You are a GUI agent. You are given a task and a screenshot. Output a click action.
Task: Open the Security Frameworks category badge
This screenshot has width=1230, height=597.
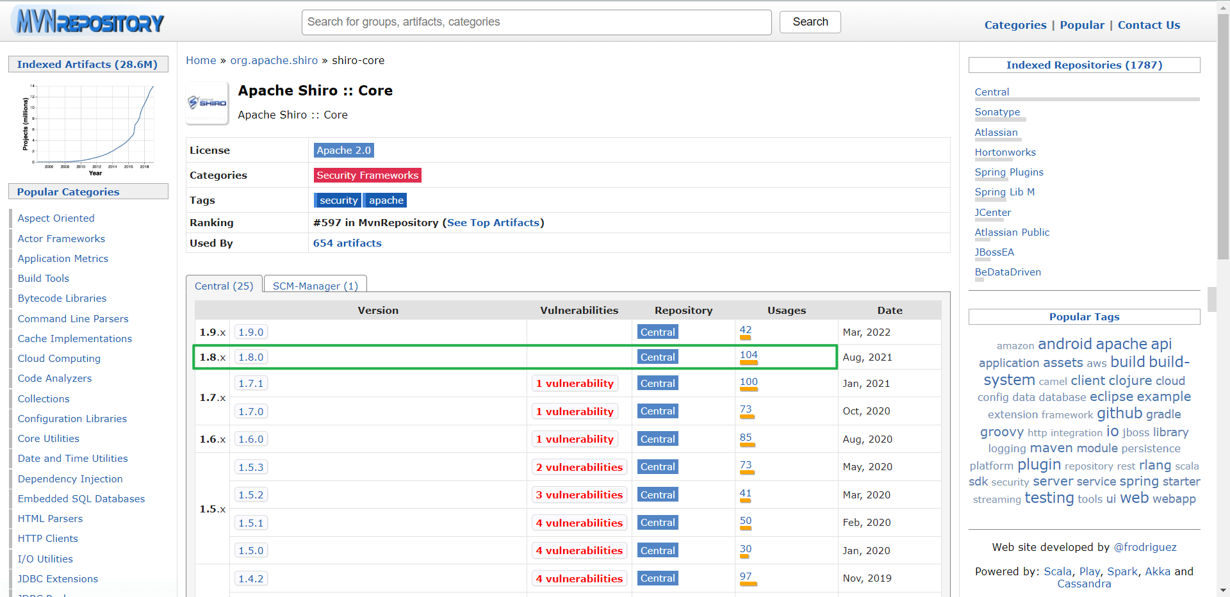368,175
